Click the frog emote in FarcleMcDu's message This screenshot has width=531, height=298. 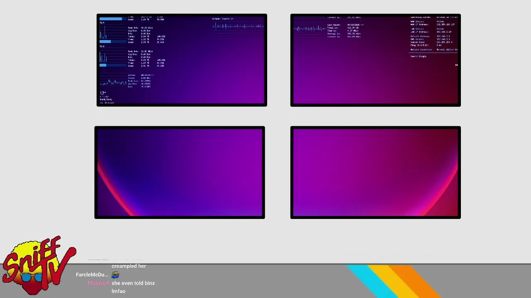(115, 275)
